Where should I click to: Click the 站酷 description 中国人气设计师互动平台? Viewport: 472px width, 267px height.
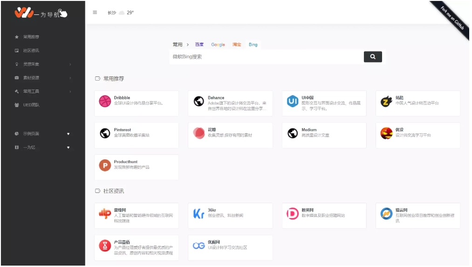[417, 103]
